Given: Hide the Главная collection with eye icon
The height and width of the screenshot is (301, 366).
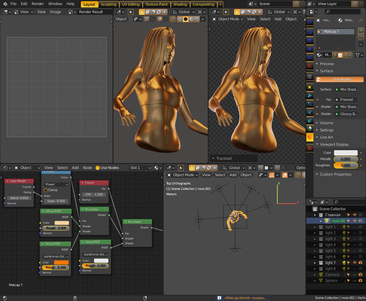Looking at the screenshot, I should [x=355, y=215].
